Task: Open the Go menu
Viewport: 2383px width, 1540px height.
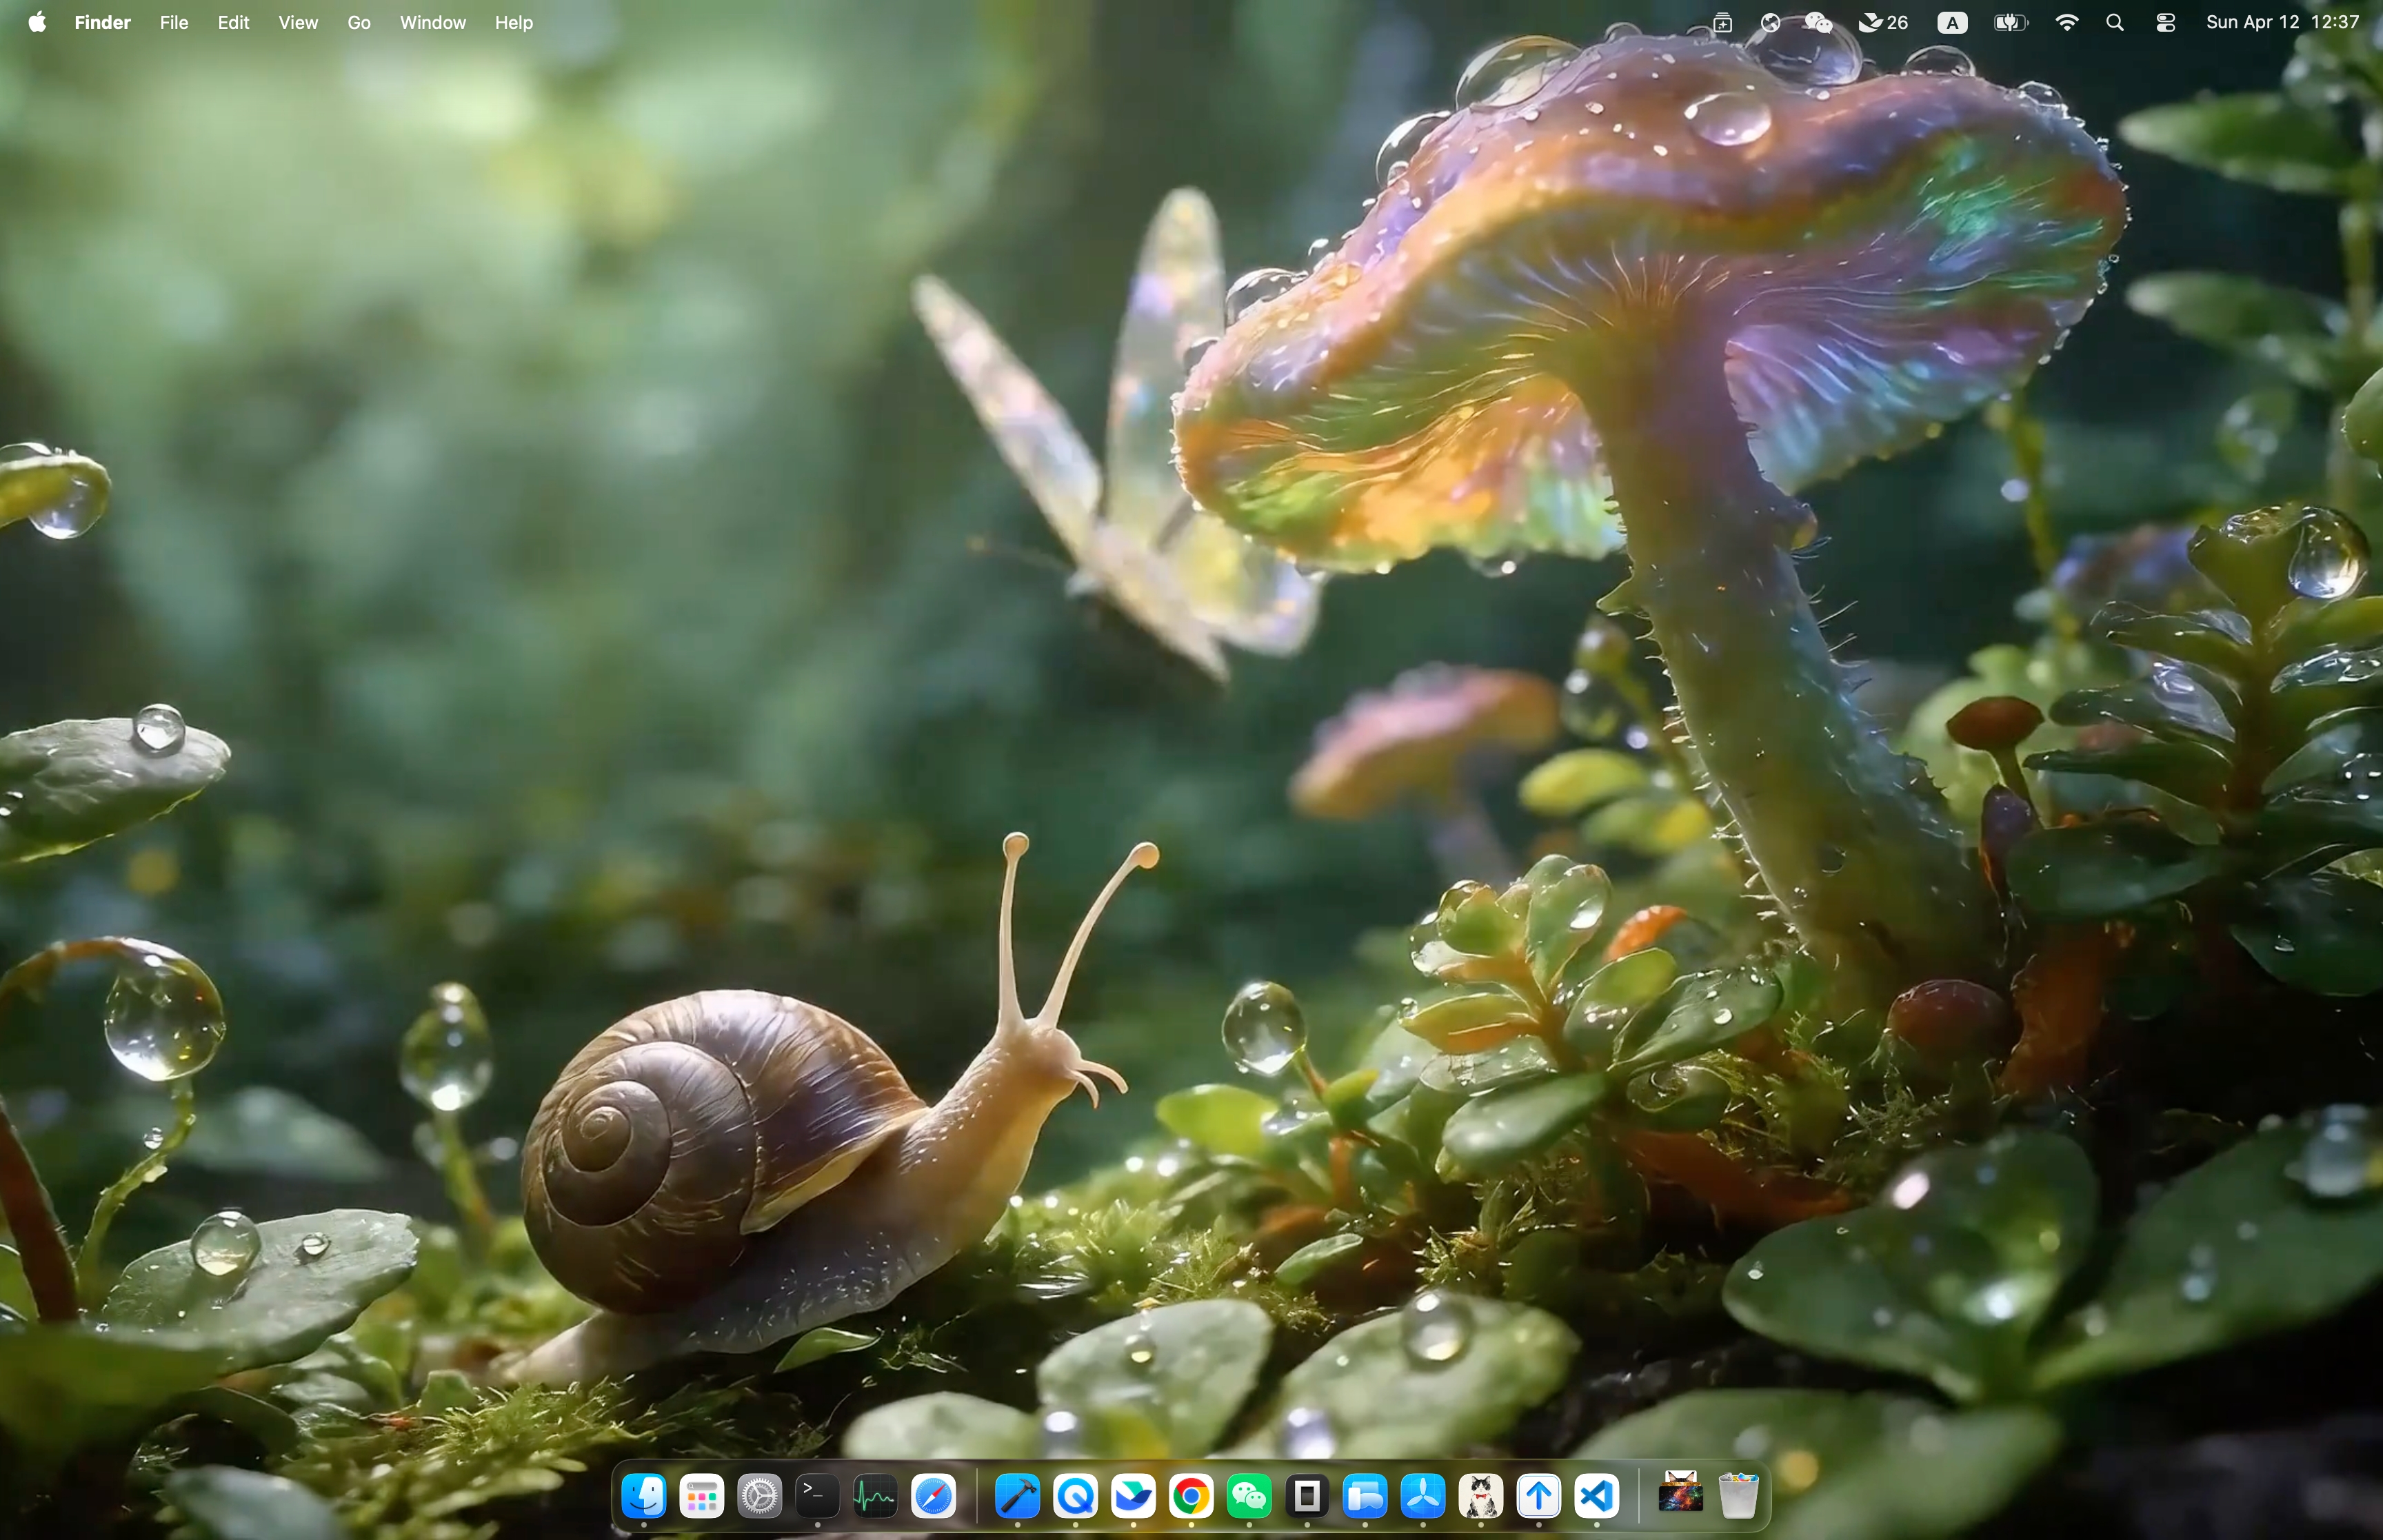Action: [x=359, y=22]
